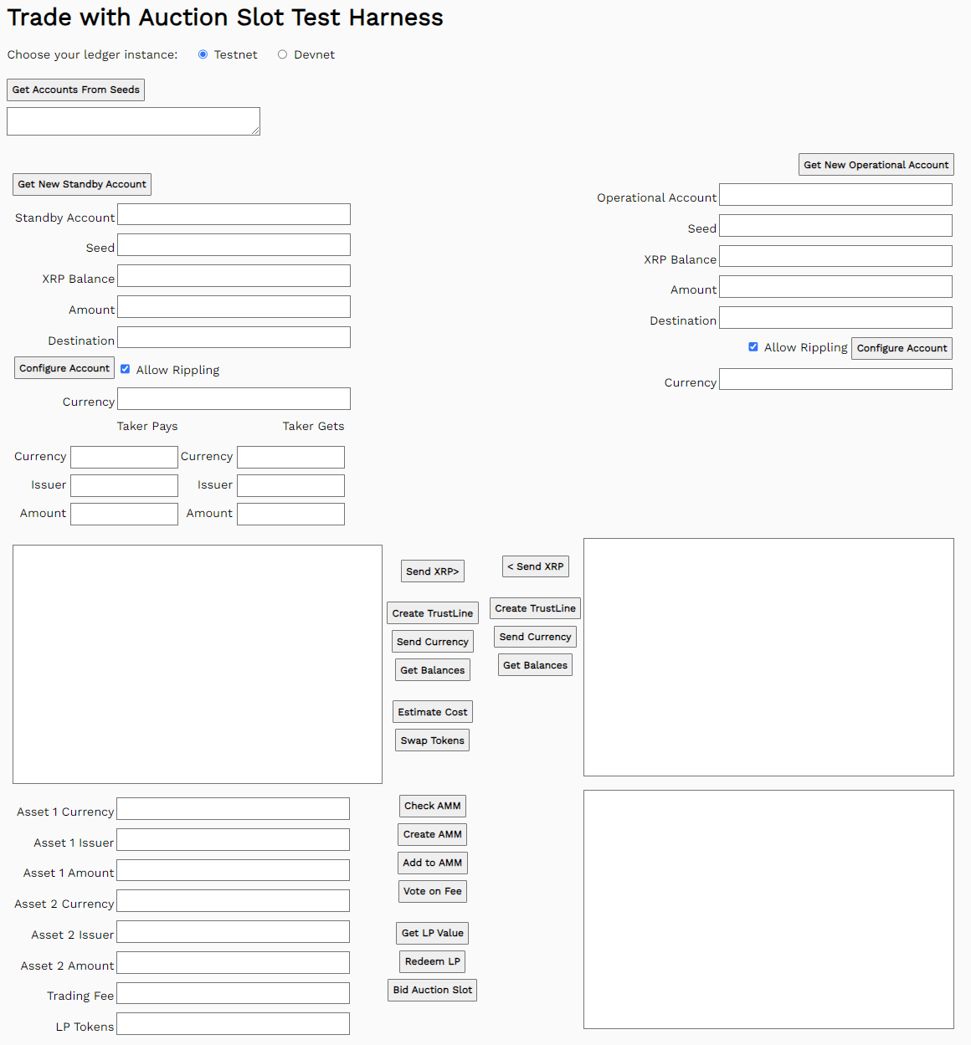Viewport: 971px width, 1045px height.
Task: Focus the Standby Account input field
Action: (234, 215)
